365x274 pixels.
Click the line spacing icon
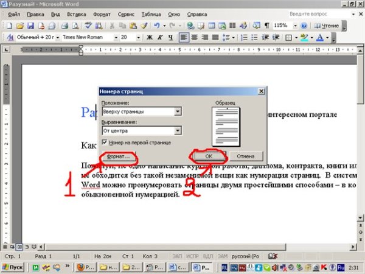226,38
